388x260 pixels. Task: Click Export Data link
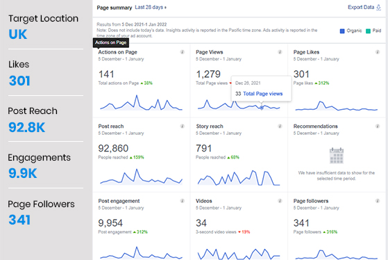coord(361,7)
